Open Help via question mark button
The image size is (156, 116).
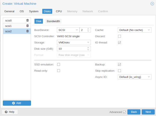coord(10,112)
